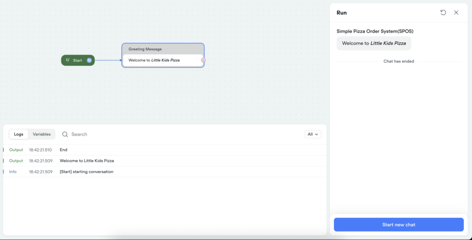Screen dimensions: 472x240
Task: Click the chat bubble Welcome to Little Kids Pizza
Action: coord(374,43)
